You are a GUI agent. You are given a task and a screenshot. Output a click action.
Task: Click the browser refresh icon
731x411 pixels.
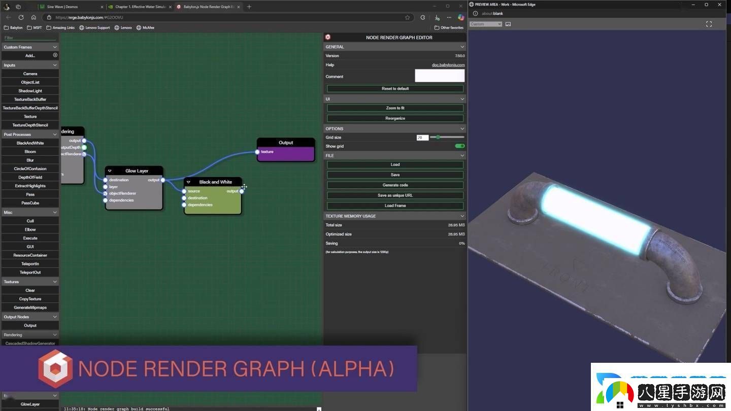[21, 17]
